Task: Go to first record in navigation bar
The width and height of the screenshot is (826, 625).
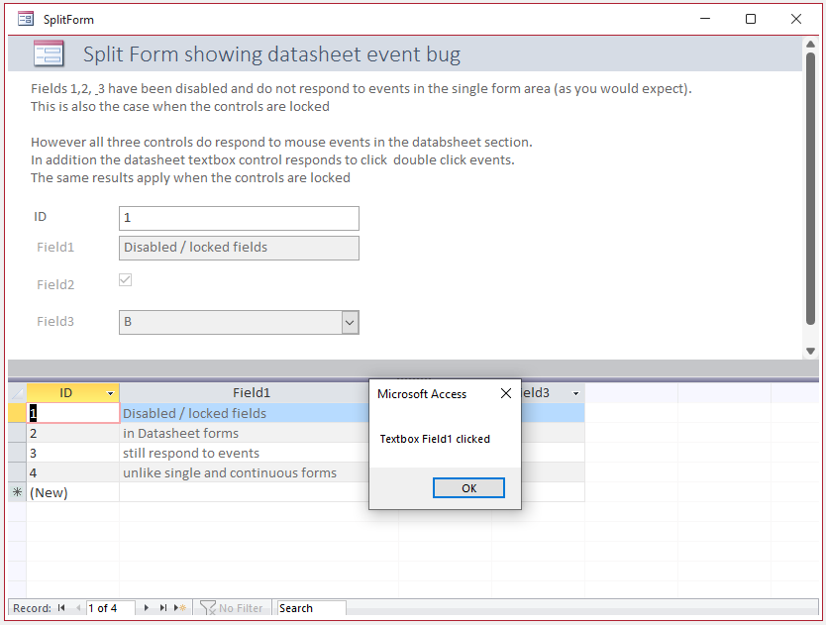Action: pos(61,607)
